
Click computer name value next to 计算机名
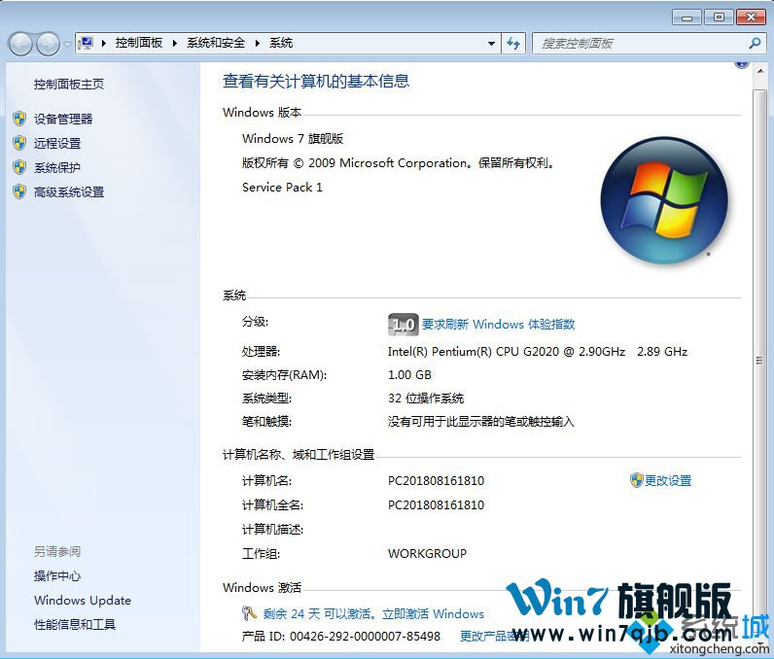(x=436, y=481)
